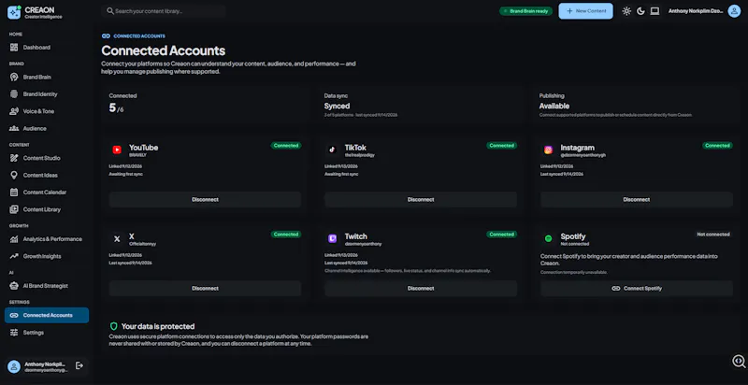Click the floating help icon at bottom right
The width and height of the screenshot is (748, 385).
(x=739, y=362)
